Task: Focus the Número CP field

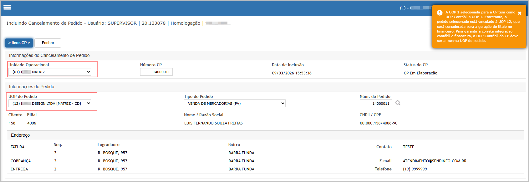Action: [x=156, y=72]
